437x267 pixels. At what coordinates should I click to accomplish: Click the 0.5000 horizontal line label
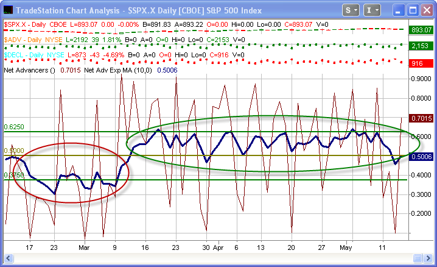pos(14,151)
